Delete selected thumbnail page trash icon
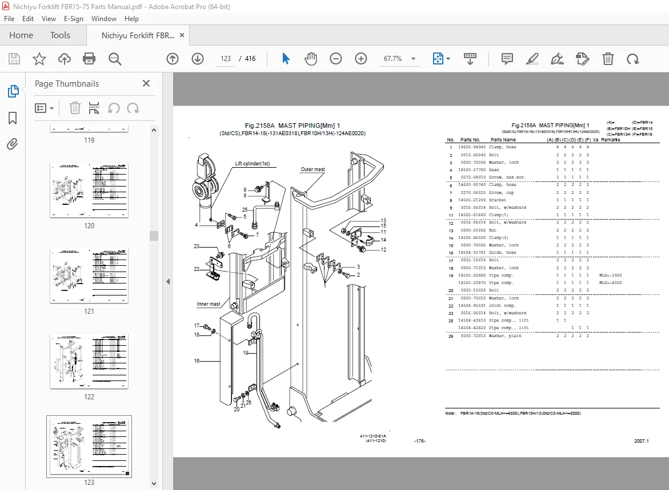The width and height of the screenshot is (669, 490). tap(75, 108)
